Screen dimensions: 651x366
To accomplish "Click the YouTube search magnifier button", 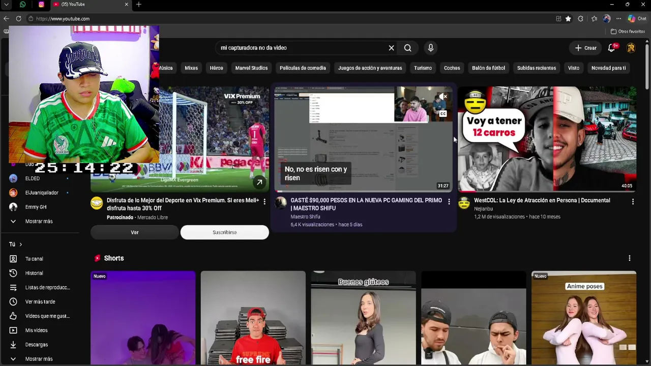I will click(x=407, y=48).
